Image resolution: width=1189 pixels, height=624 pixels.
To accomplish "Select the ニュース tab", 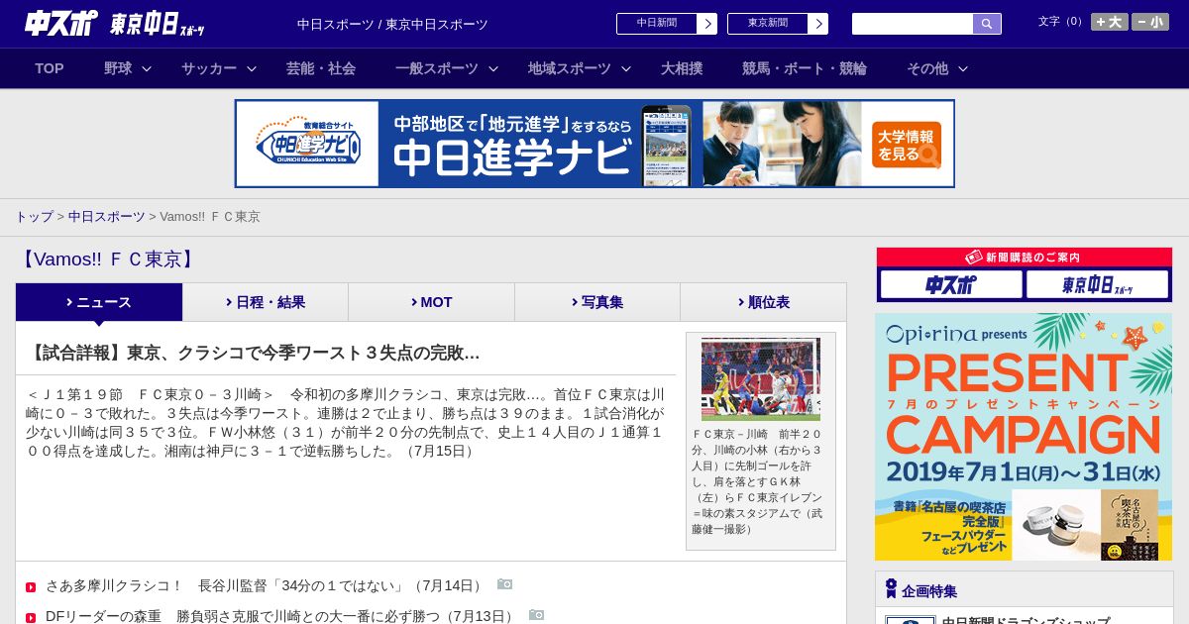I will click(x=99, y=302).
